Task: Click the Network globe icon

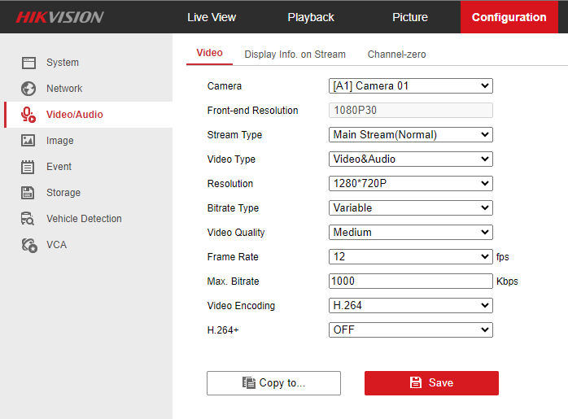Action: 28,89
